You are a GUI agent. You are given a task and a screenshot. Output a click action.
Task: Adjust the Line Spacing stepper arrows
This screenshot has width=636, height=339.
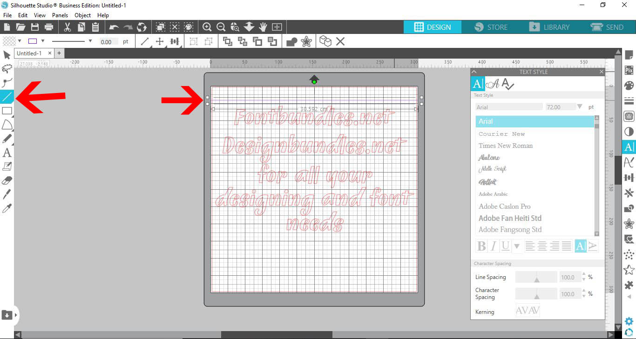coord(584,277)
